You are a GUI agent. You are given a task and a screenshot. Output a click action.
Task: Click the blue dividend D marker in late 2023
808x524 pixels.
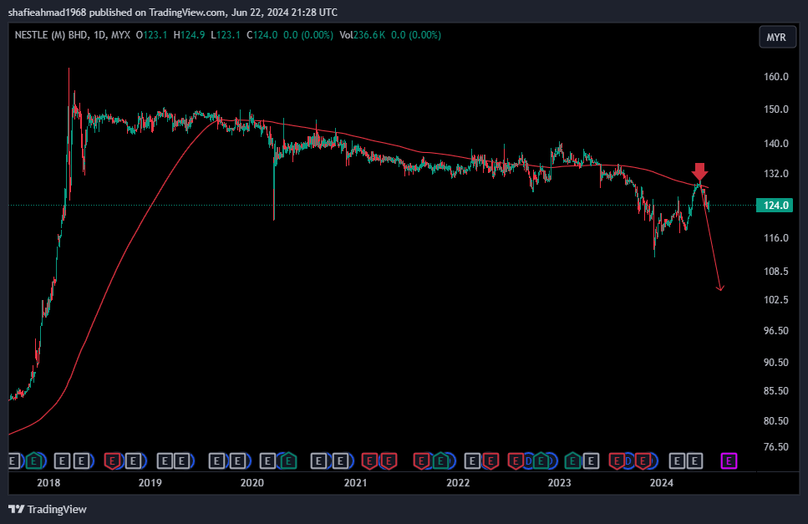(628, 460)
